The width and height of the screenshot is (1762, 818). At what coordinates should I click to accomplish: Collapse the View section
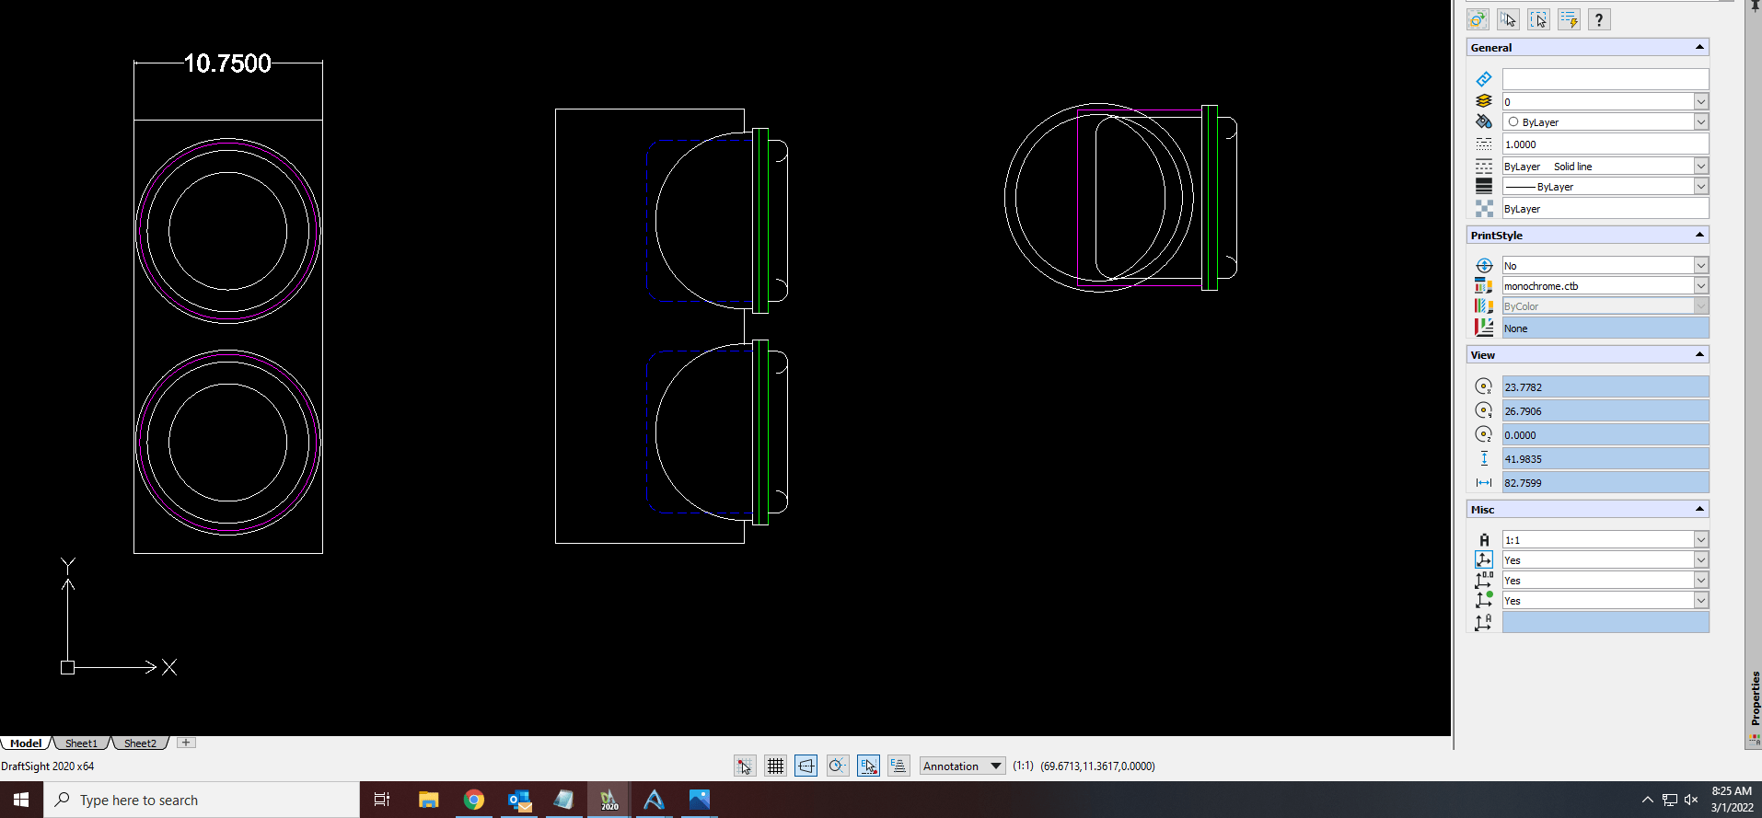coord(1699,354)
